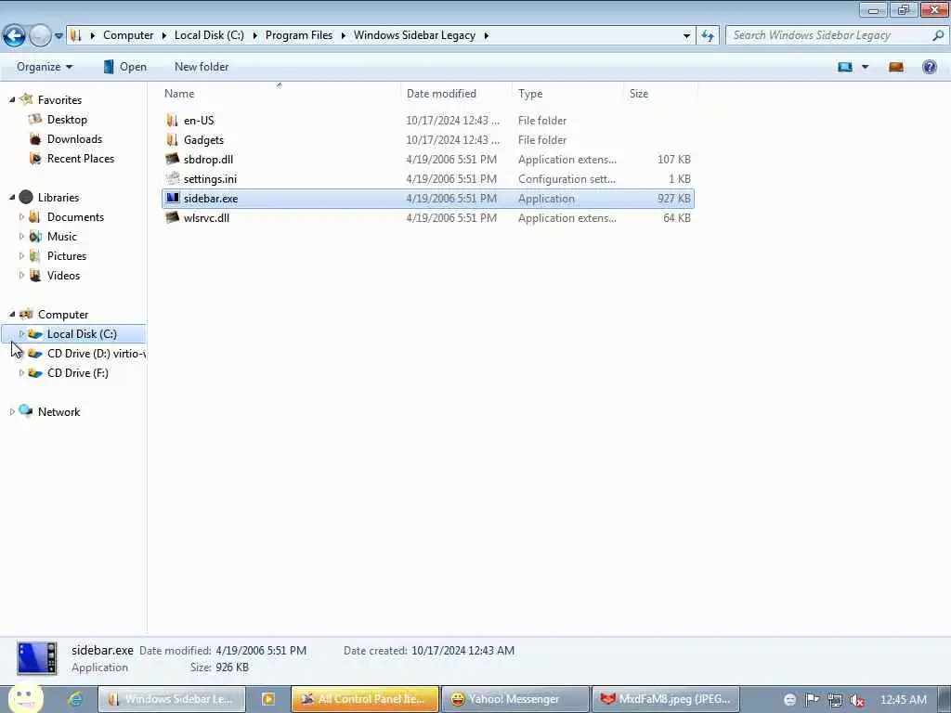This screenshot has height=713, width=951.
Task: Show the preview pane icon
Action: coord(896,67)
